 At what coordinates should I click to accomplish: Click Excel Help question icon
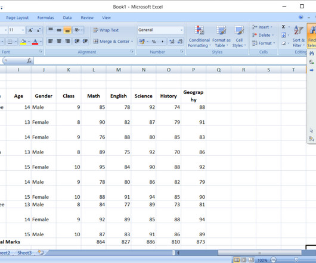click(301, 17)
